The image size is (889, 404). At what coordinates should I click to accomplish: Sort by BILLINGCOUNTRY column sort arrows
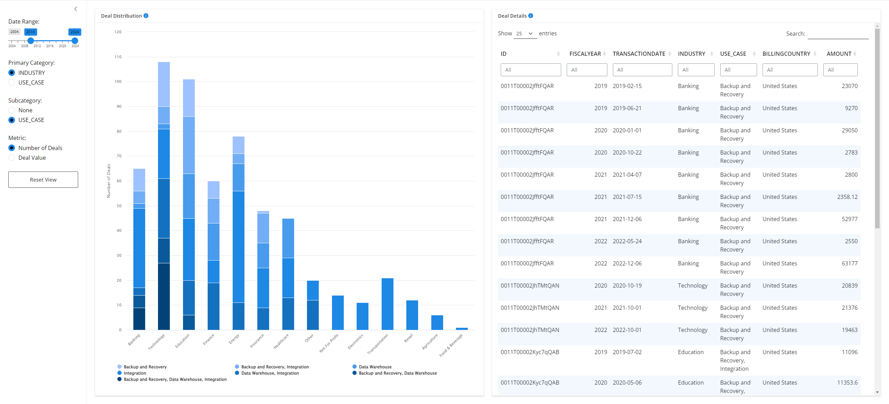(x=815, y=54)
